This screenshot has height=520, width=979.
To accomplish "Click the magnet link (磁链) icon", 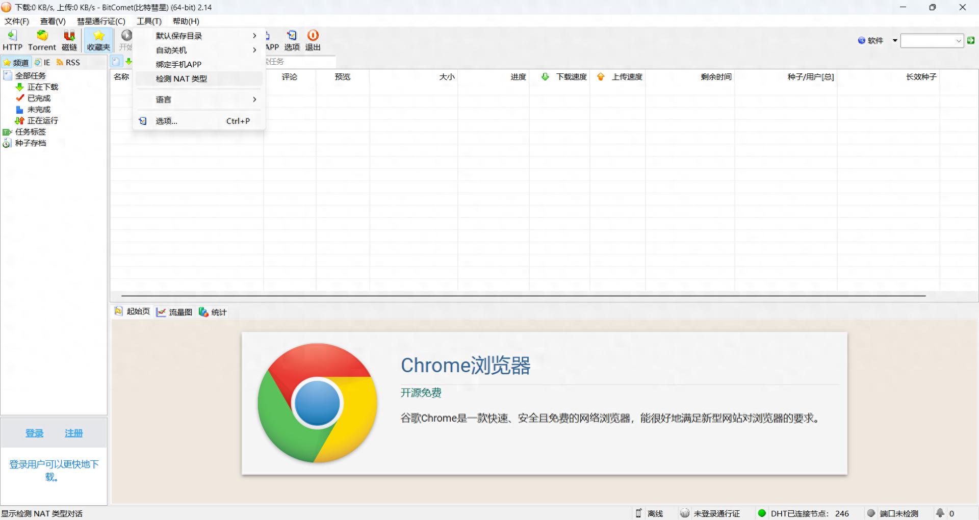I will tap(69, 40).
